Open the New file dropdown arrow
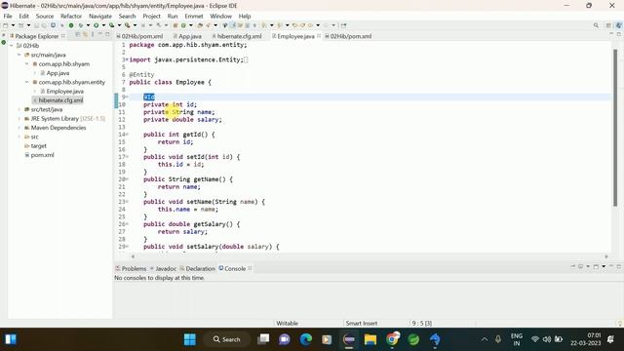 pos(13,25)
